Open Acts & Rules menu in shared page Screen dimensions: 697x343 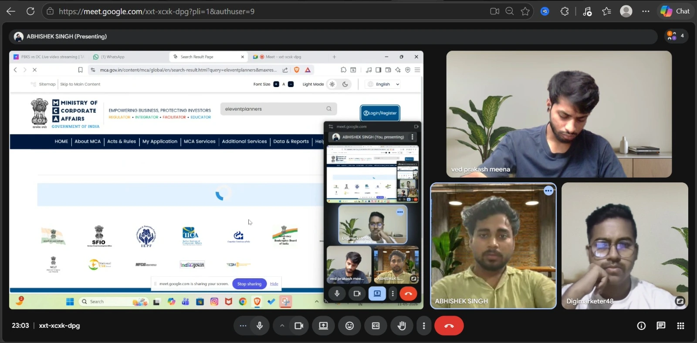122,141
